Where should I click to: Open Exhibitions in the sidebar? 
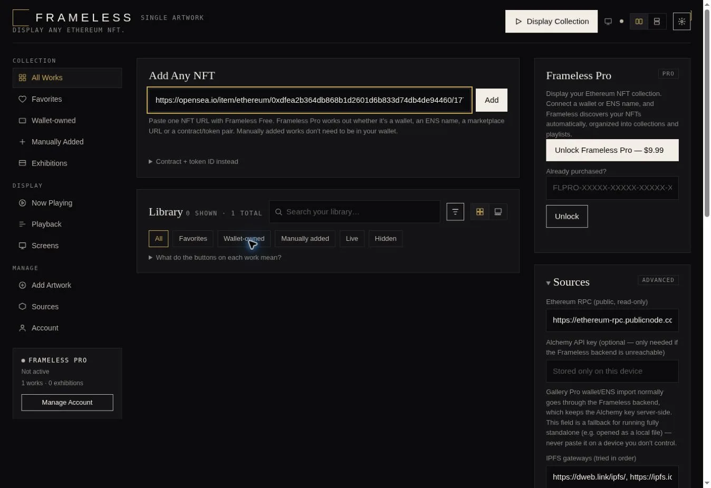(x=67, y=163)
